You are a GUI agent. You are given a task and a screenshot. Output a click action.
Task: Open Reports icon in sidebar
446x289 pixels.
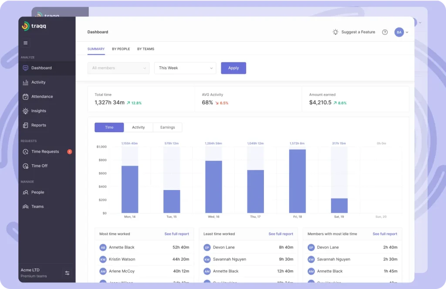(26, 126)
